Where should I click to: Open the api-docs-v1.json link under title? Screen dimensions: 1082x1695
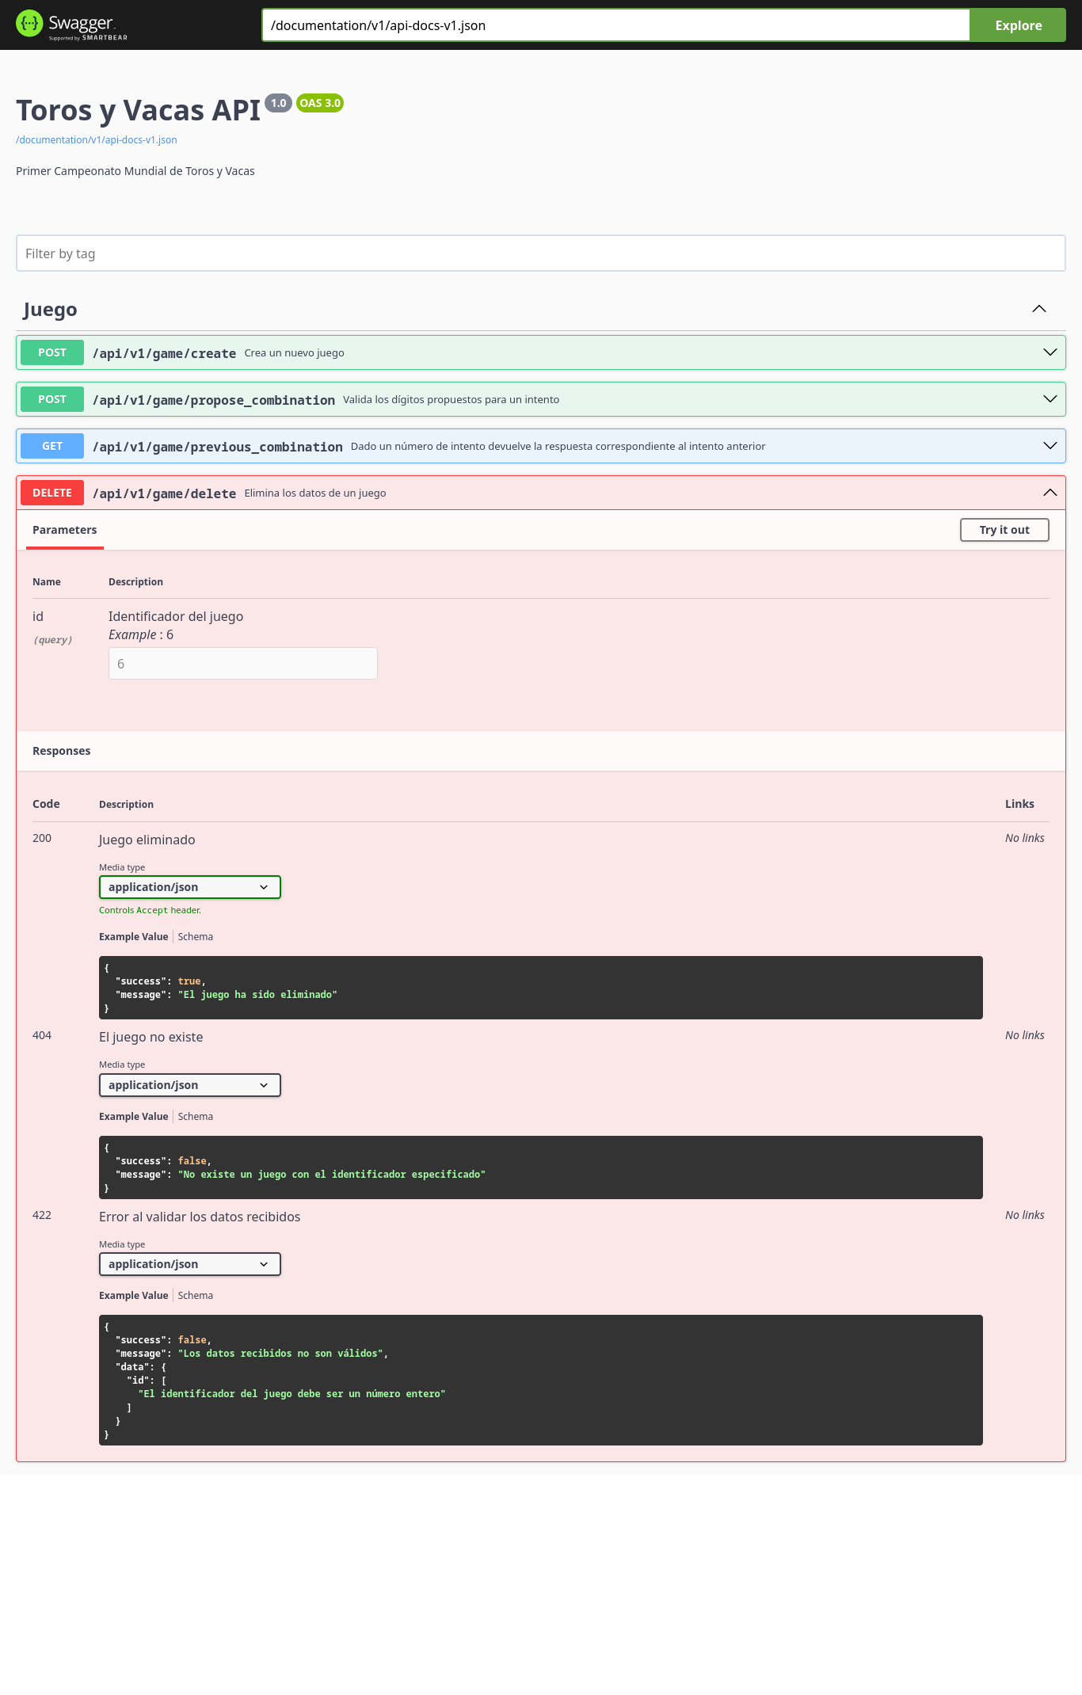tap(97, 140)
